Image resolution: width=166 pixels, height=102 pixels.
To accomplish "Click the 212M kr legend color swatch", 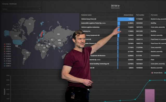I will click(4, 44).
